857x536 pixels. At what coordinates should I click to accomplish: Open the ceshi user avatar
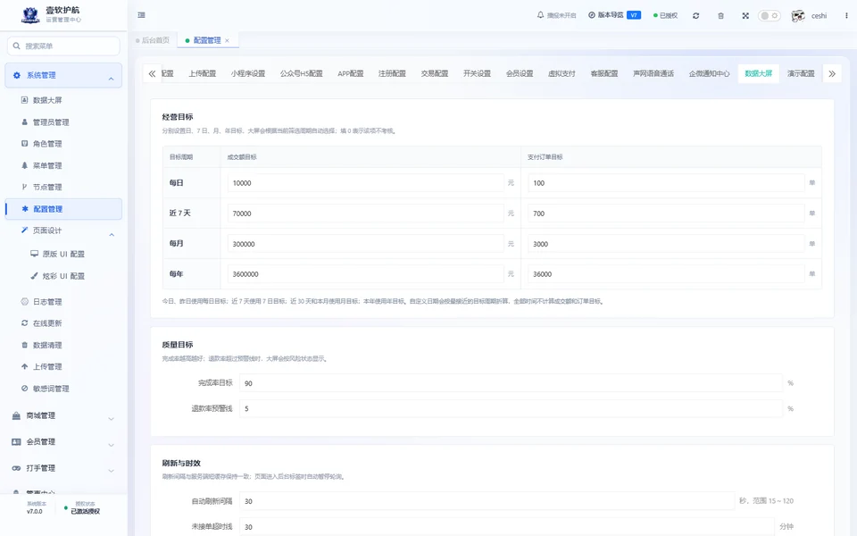[798, 16]
